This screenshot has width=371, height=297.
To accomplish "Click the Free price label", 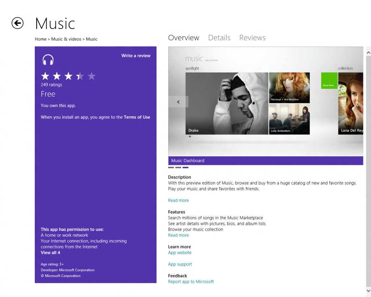I will click(x=48, y=94).
